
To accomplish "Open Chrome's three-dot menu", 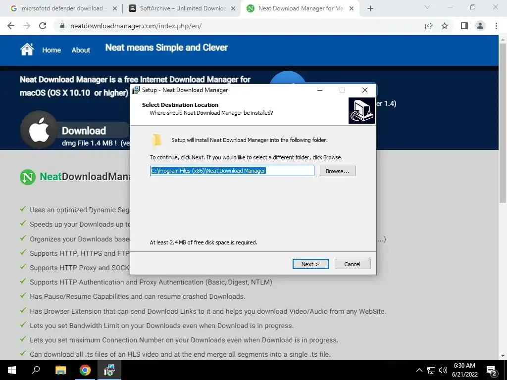I will pos(496,26).
